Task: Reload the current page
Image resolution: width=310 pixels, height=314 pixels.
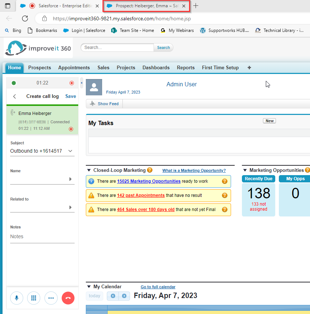Action: (x=25, y=18)
